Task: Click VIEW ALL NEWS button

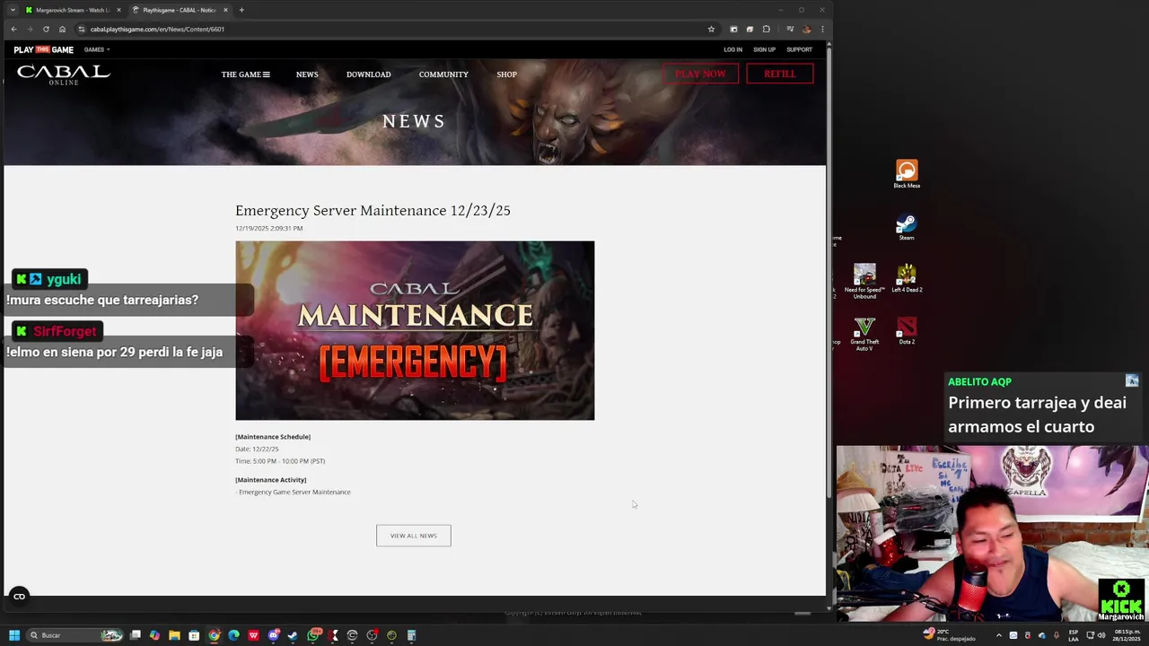Action: 413,536
